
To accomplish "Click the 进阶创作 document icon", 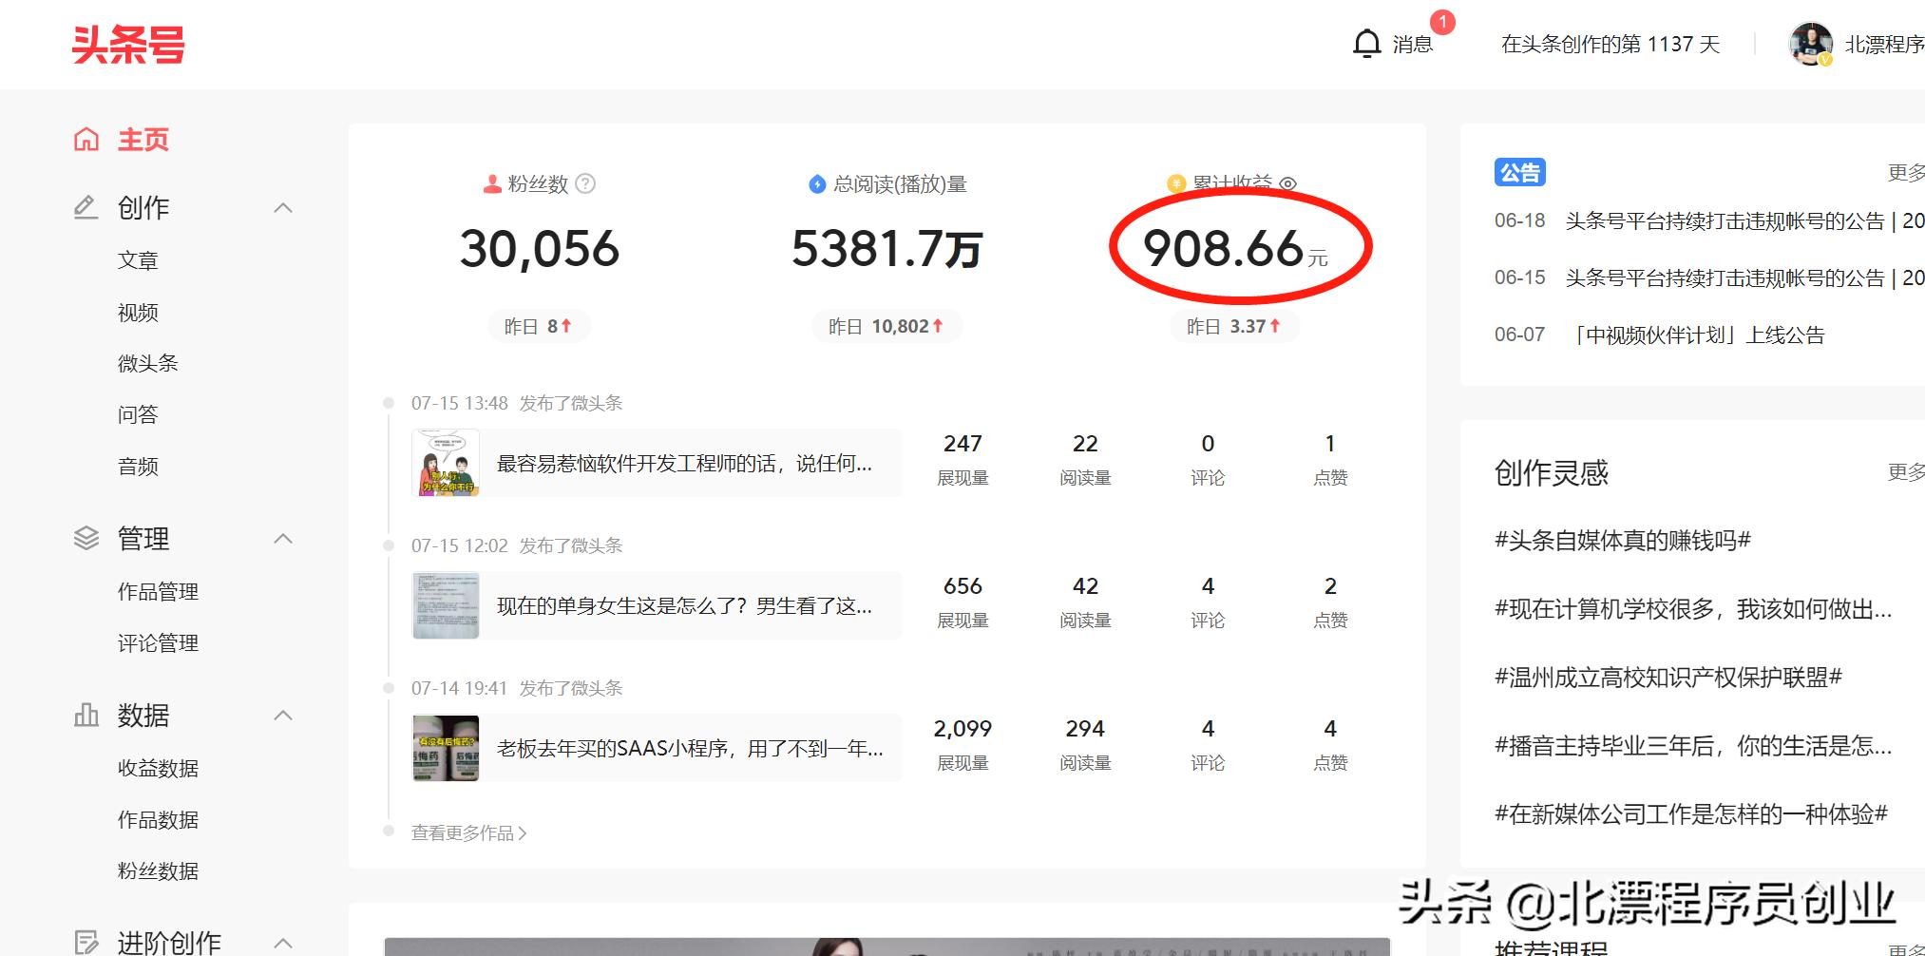I will coord(86,943).
